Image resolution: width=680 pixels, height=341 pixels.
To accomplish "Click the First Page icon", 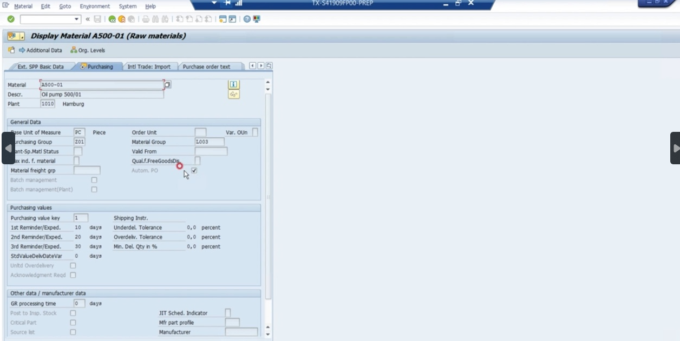I will click(179, 19).
